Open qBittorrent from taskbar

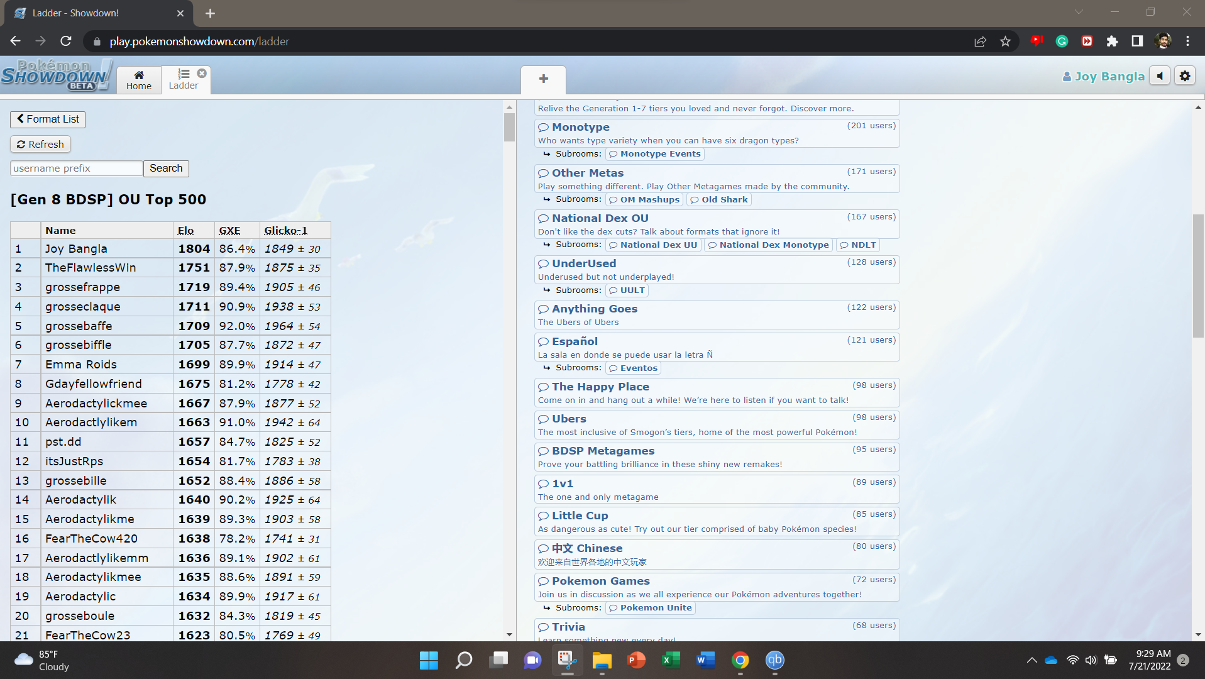coord(774,660)
